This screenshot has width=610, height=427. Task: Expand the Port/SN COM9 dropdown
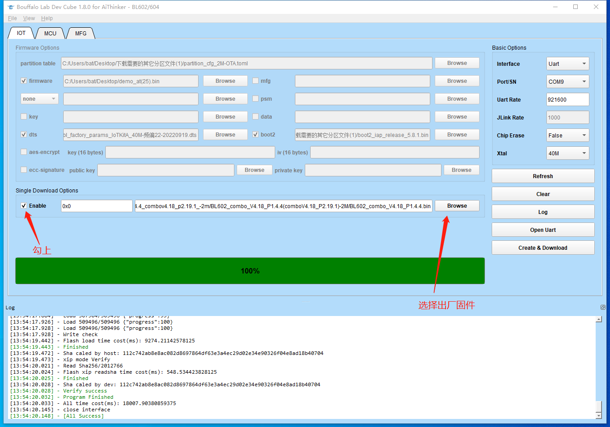click(567, 82)
